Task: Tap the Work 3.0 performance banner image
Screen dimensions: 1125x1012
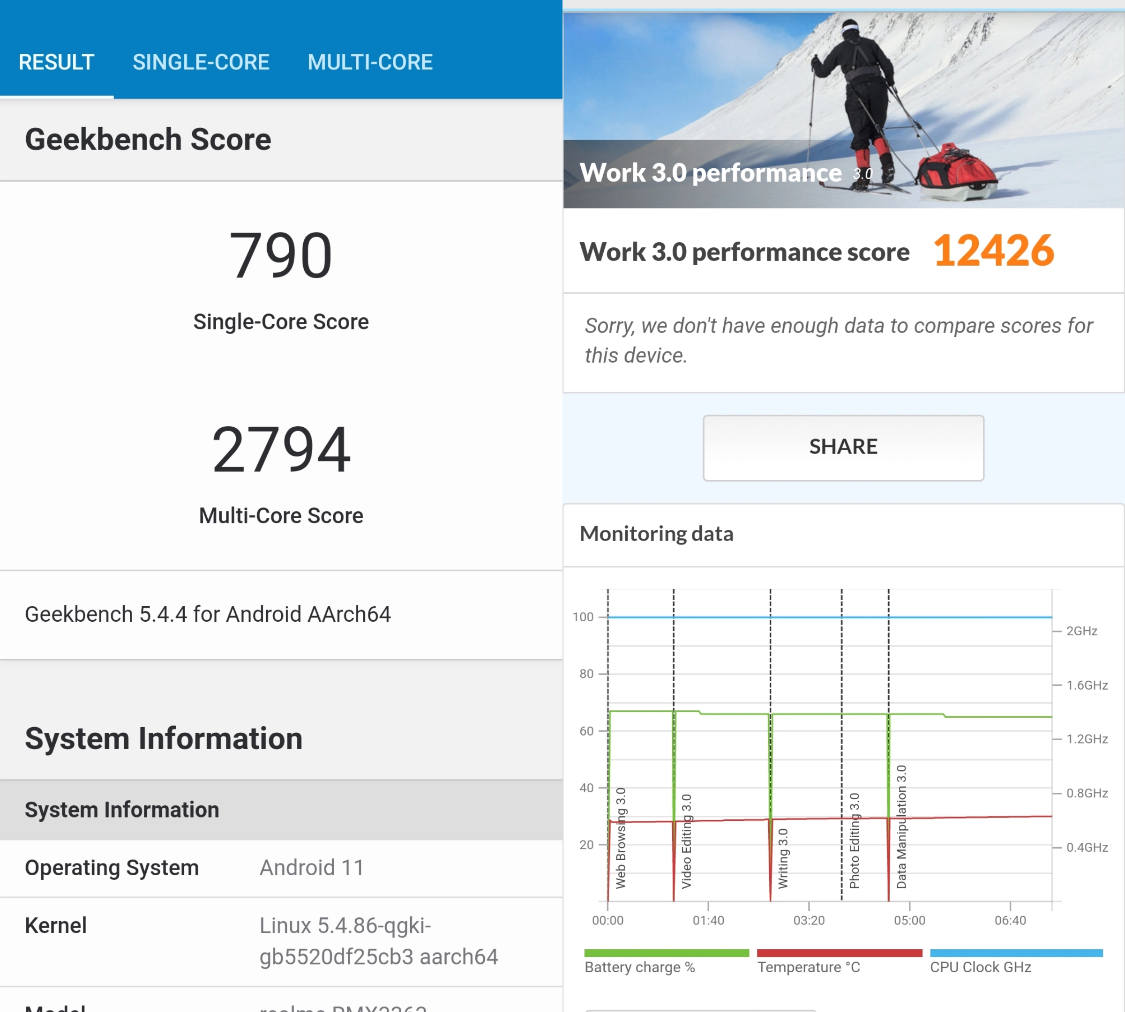Action: click(x=843, y=110)
